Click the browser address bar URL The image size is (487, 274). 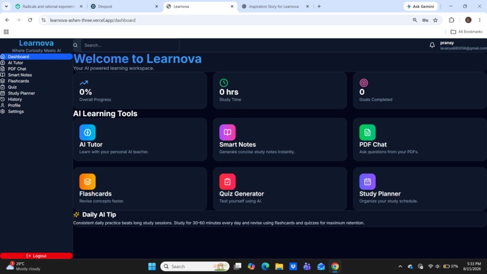click(x=92, y=20)
